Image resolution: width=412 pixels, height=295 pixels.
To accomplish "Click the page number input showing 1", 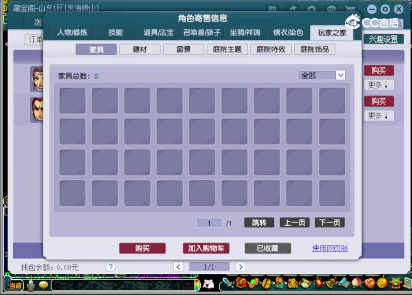I will (209, 222).
